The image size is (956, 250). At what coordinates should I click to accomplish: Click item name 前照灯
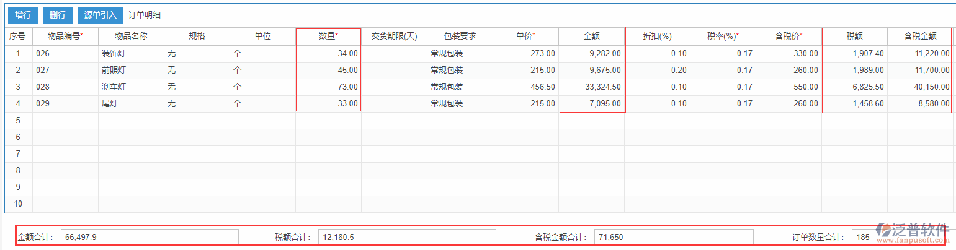[x=131, y=71]
